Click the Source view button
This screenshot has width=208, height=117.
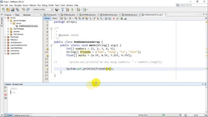pos(47,18)
